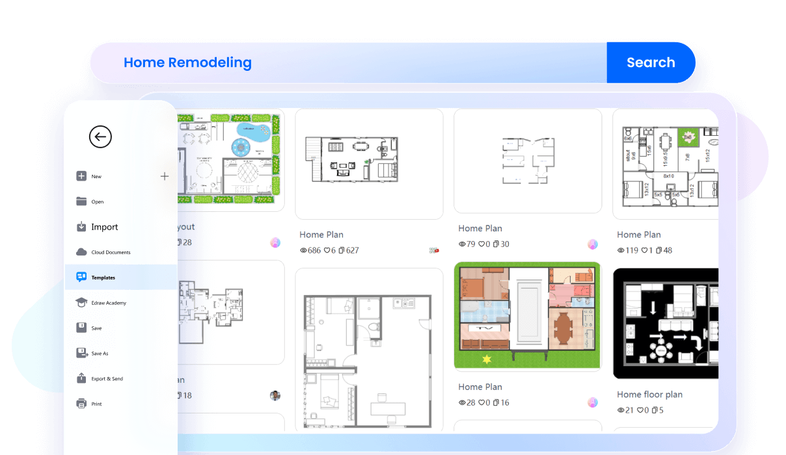Open the faint floor plan thumbnail above 18

click(231, 313)
